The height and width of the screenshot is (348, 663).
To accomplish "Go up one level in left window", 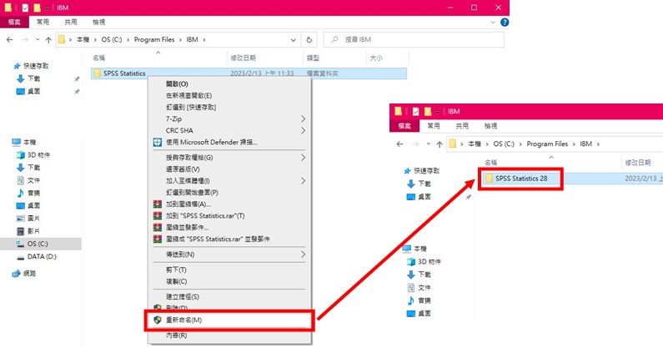I will point(48,40).
